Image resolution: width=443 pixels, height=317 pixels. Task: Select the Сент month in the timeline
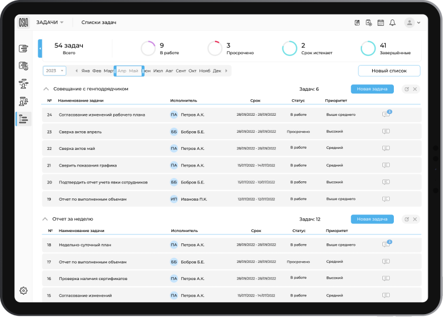click(181, 71)
